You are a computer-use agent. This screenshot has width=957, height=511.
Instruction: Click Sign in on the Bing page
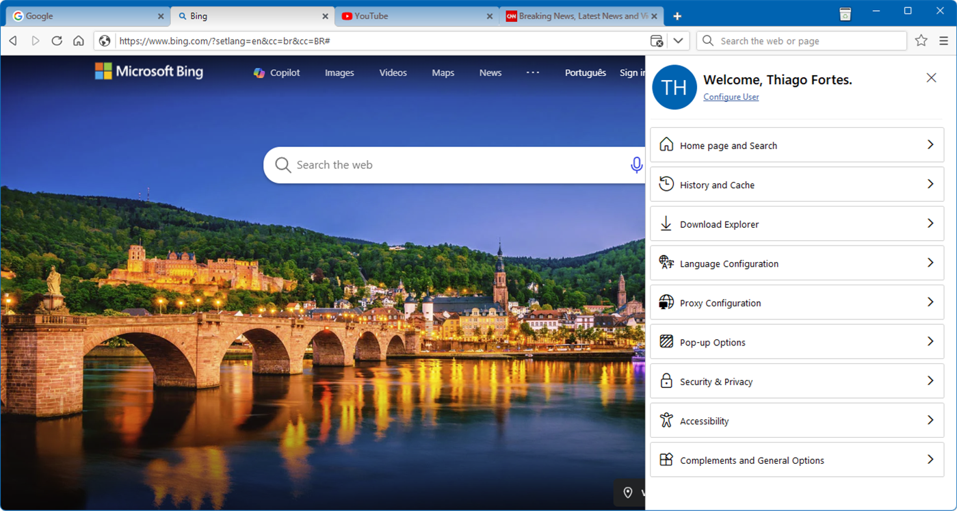tap(632, 73)
